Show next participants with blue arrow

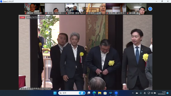tap(150, 9)
